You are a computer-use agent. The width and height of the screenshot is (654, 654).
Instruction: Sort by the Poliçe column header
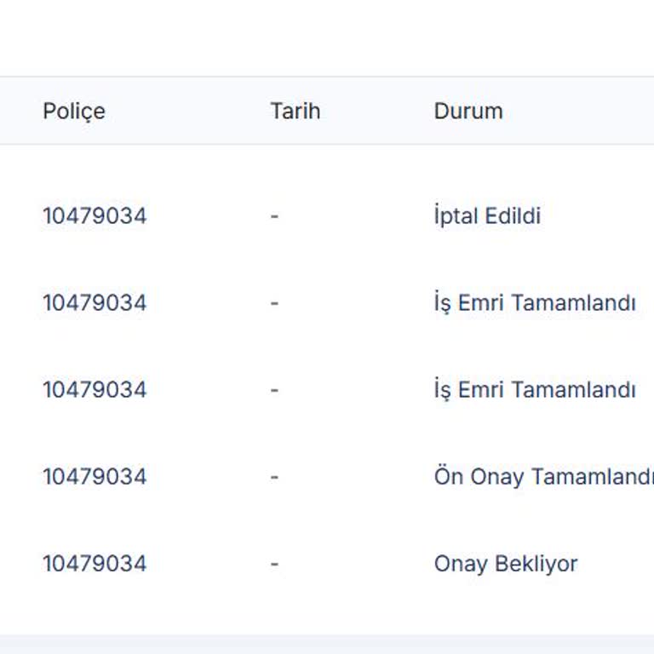tap(74, 112)
